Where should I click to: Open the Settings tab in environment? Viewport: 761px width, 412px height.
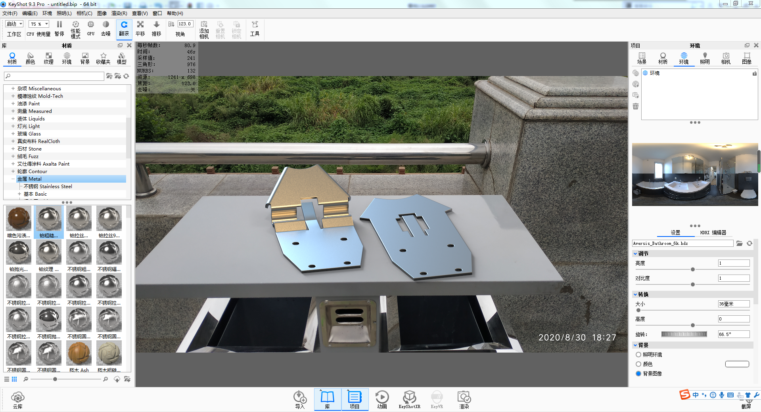675,233
